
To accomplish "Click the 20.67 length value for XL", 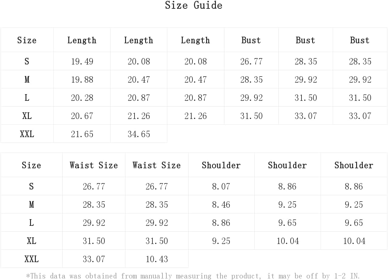I will (x=82, y=116).
